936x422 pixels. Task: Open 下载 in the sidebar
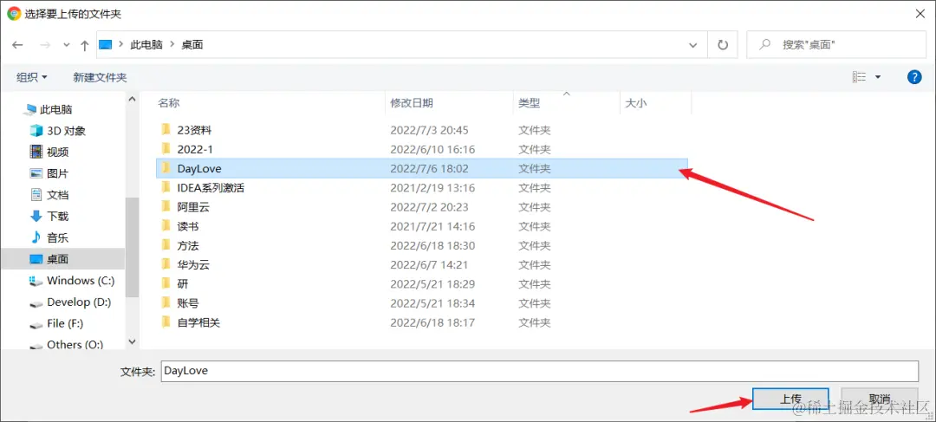pyautogui.click(x=58, y=216)
